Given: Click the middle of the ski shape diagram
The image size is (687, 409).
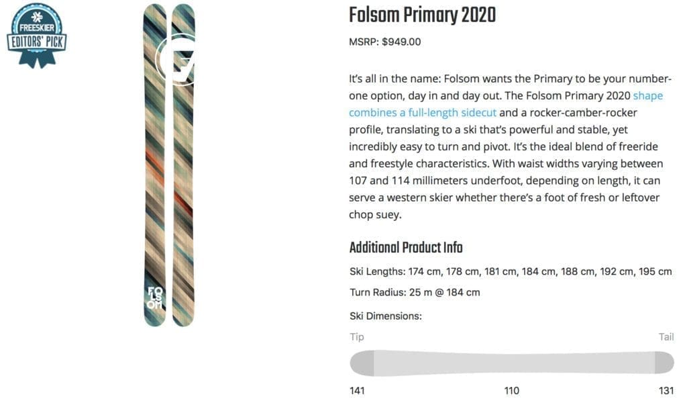Looking at the screenshot, I should 512,363.
